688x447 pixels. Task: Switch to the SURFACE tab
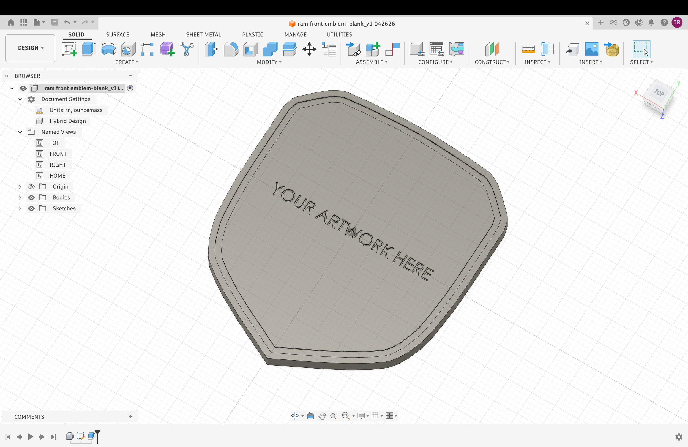click(x=117, y=34)
